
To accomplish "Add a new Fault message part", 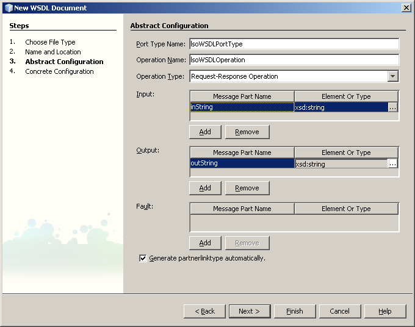I will coord(205,243).
